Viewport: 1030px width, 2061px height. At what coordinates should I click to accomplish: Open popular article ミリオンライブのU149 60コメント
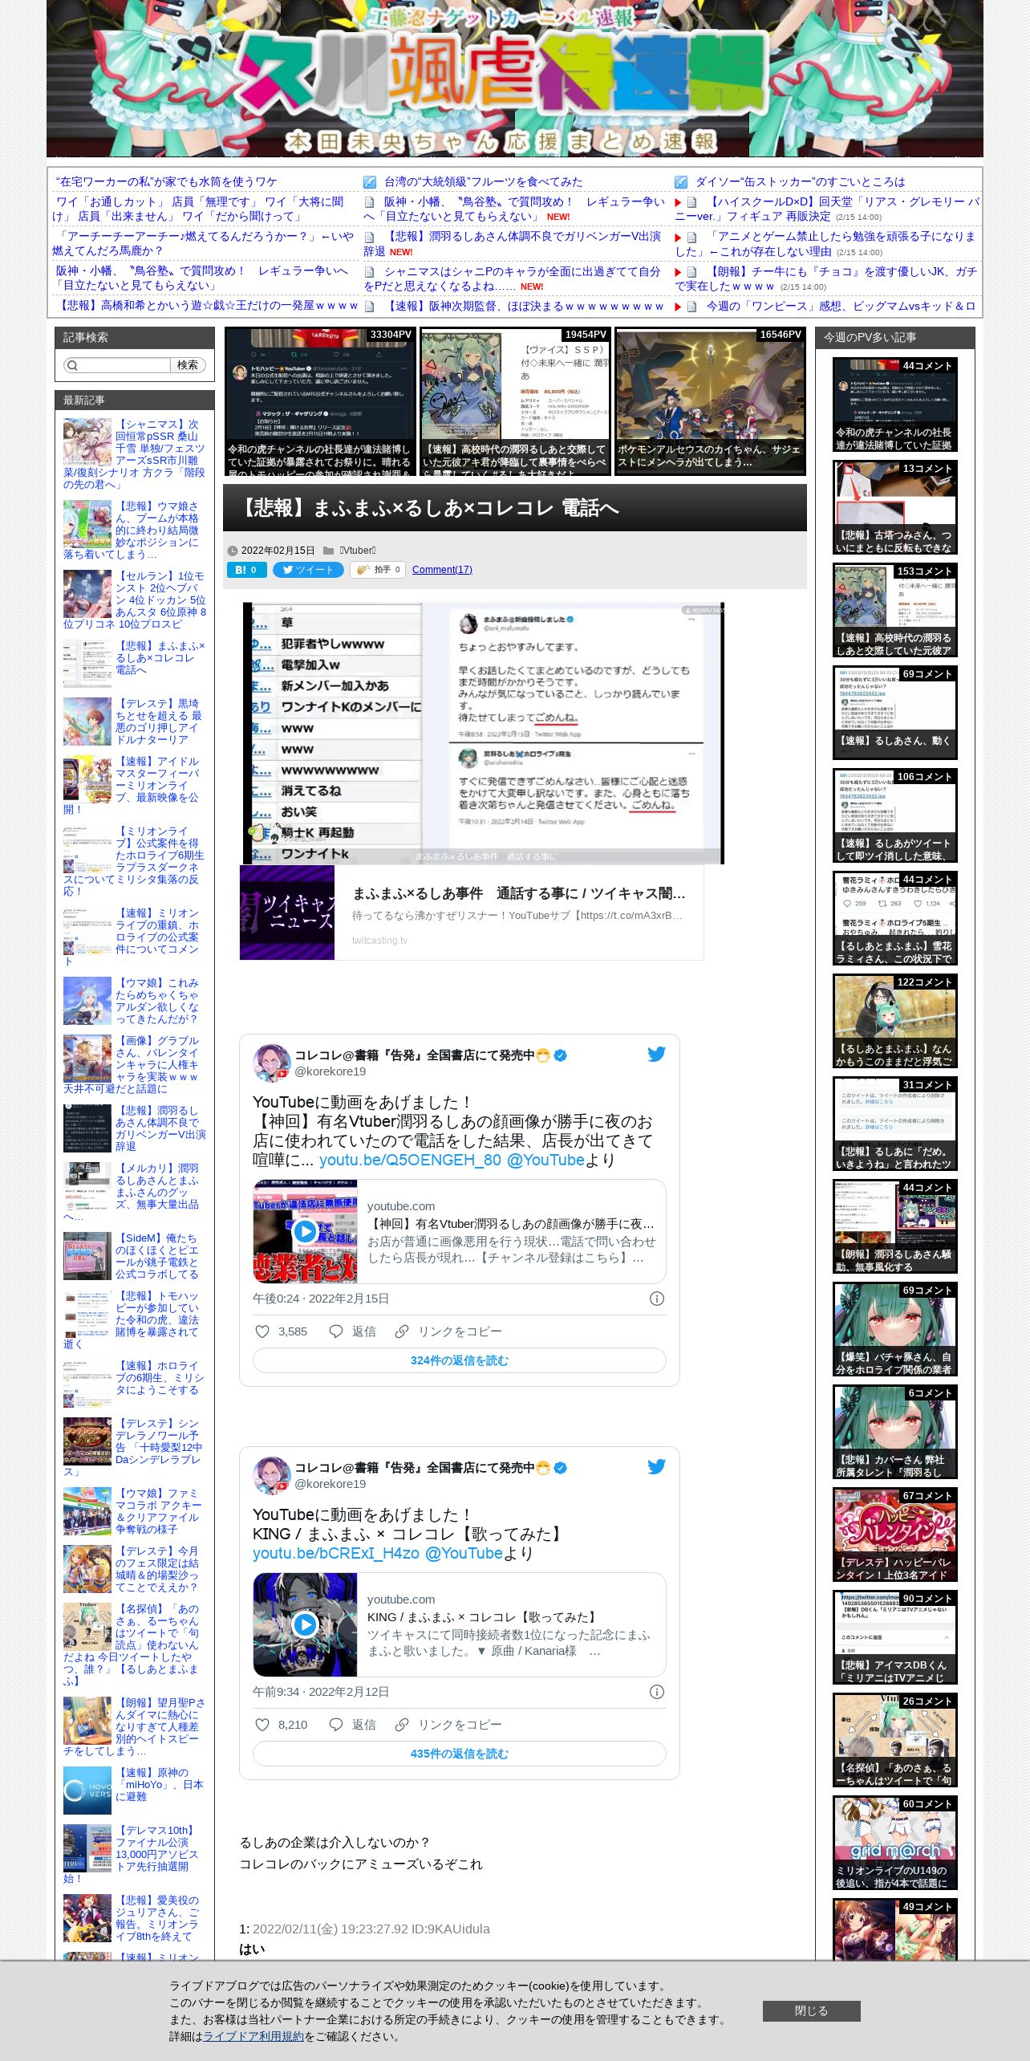894,1844
